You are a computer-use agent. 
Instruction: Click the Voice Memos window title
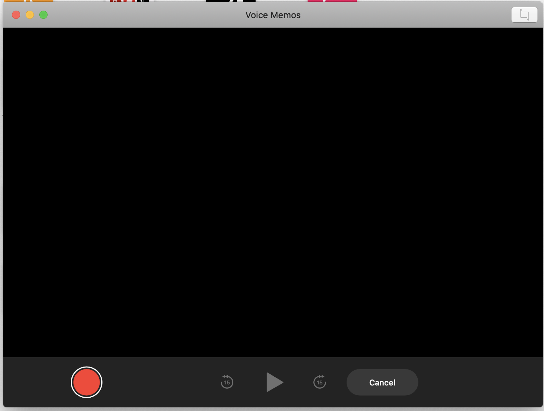pyautogui.click(x=273, y=15)
